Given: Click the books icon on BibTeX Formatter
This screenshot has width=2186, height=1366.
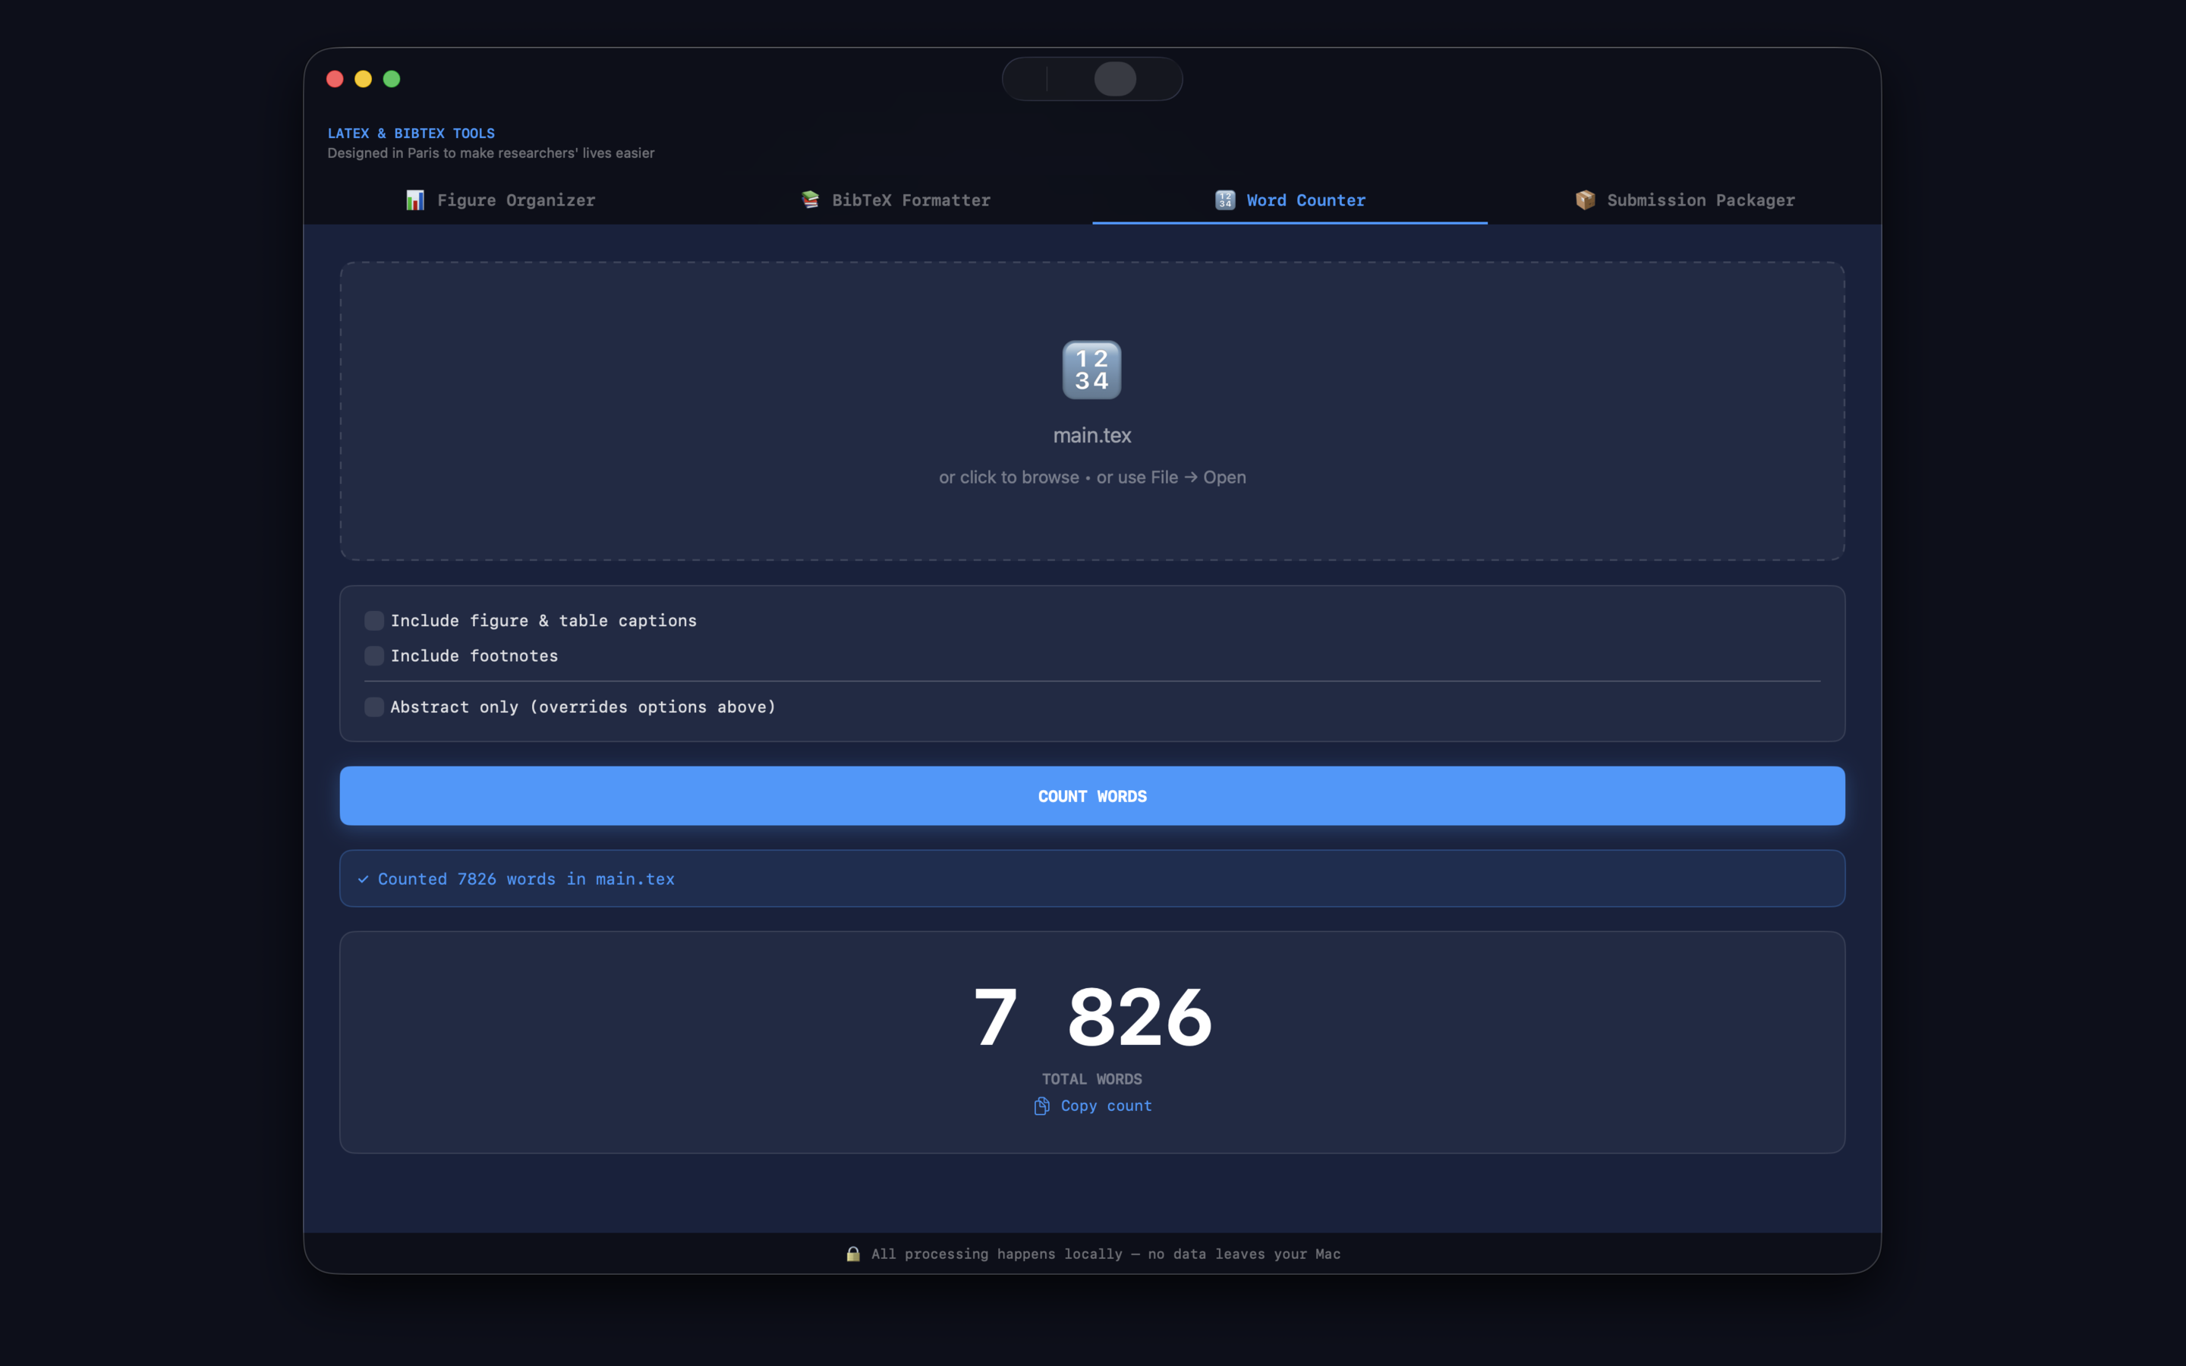Looking at the screenshot, I should (811, 200).
